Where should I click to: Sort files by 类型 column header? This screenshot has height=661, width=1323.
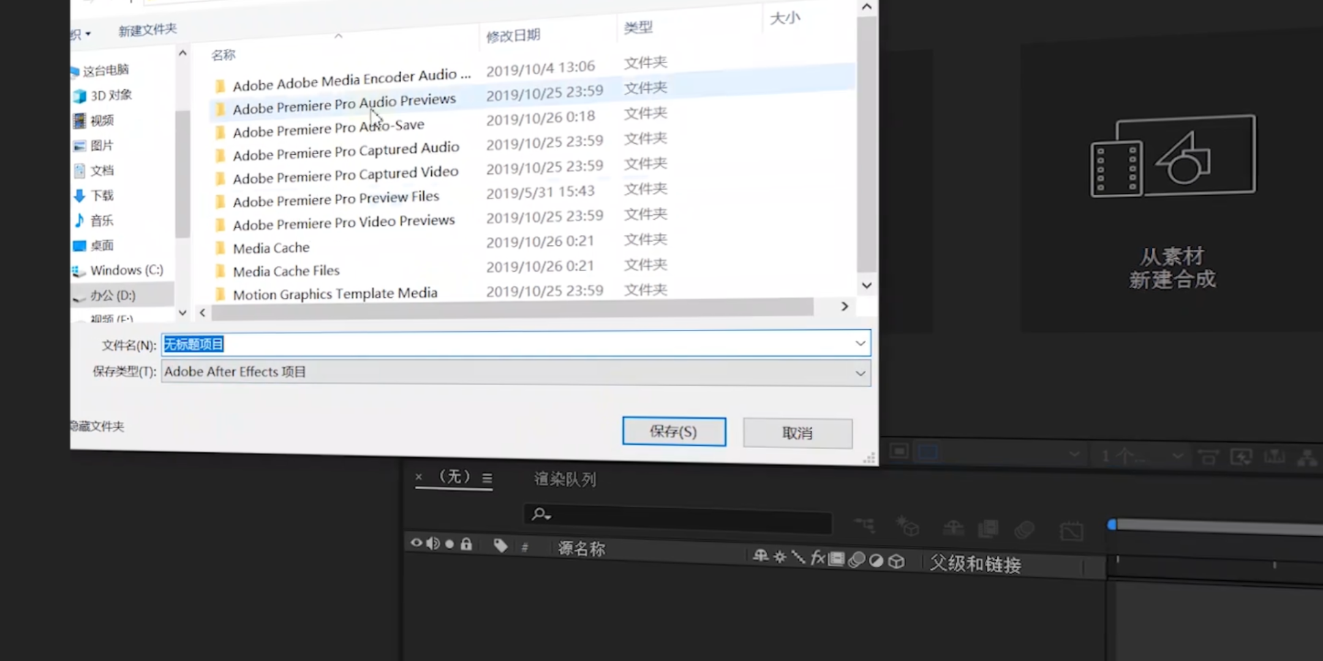coord(638,27)
